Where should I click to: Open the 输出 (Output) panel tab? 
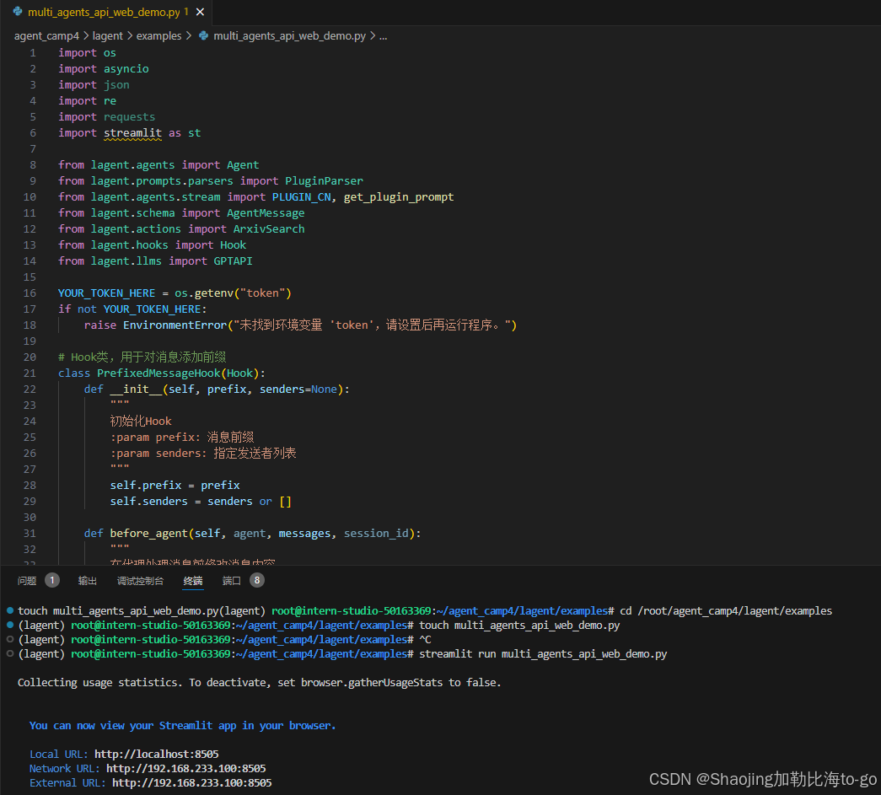[x=87, y=581]
